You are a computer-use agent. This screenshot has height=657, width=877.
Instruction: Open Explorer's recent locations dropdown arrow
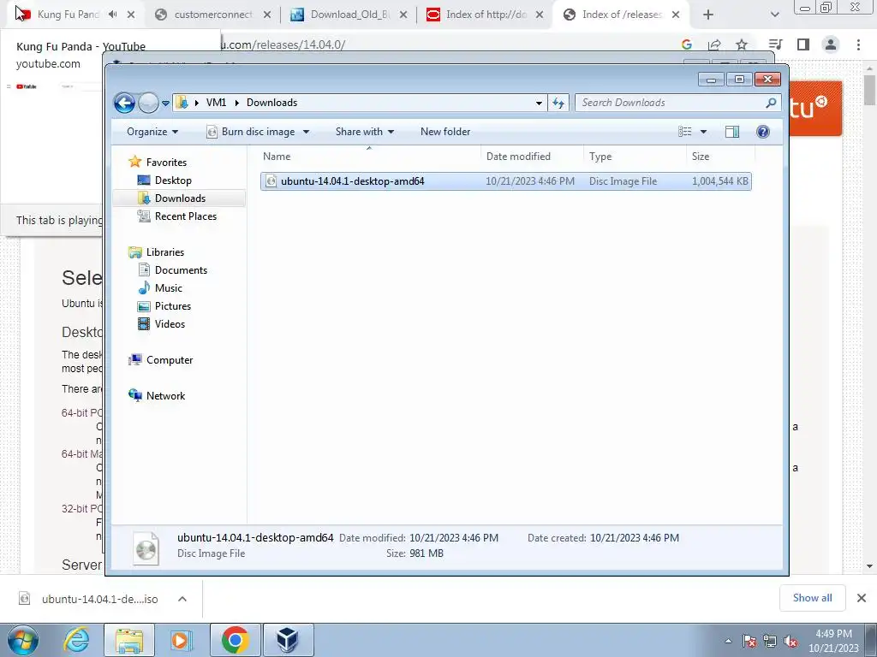[165, 104]
